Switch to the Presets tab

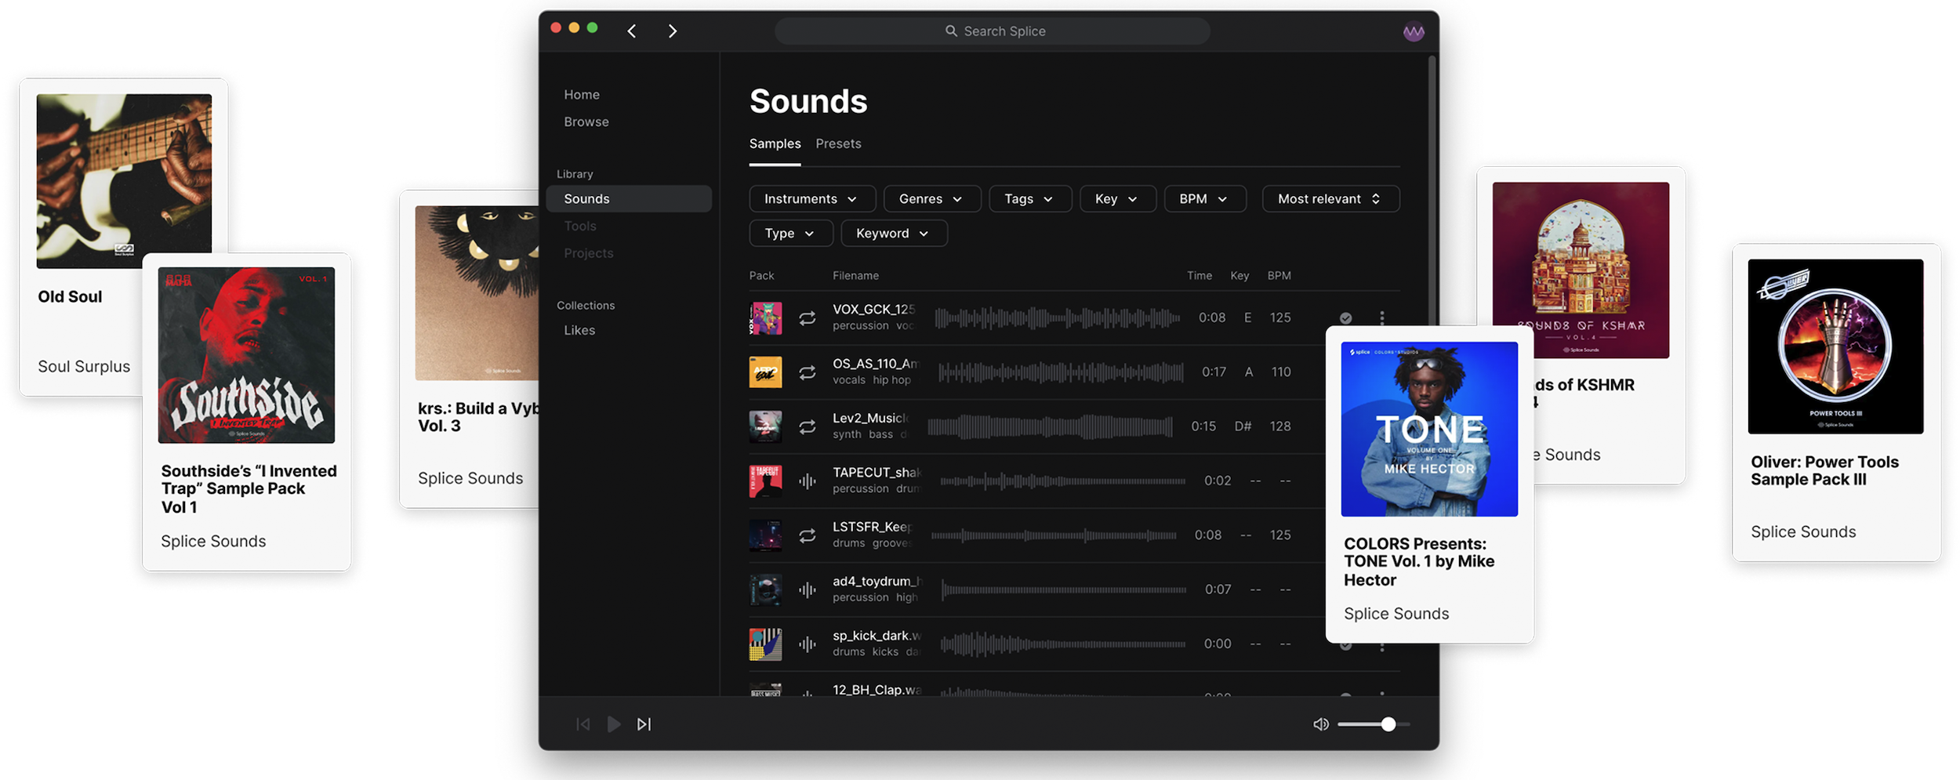(x=838, y=143)
